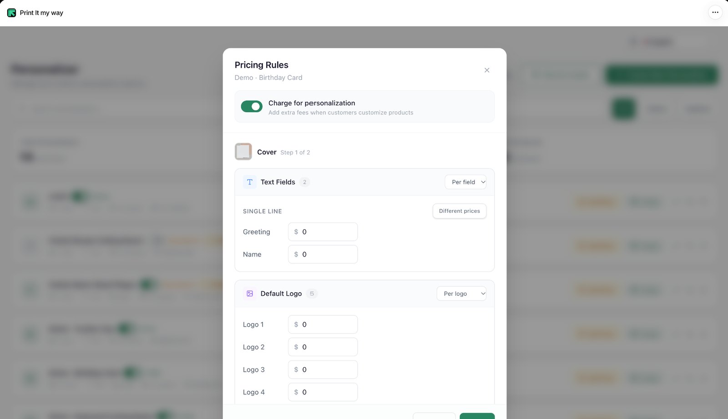Click the 'SINGLE LINE' section label
Image resolution: width=728 pixels, height=419 pixels.
[x=263, y=211]
